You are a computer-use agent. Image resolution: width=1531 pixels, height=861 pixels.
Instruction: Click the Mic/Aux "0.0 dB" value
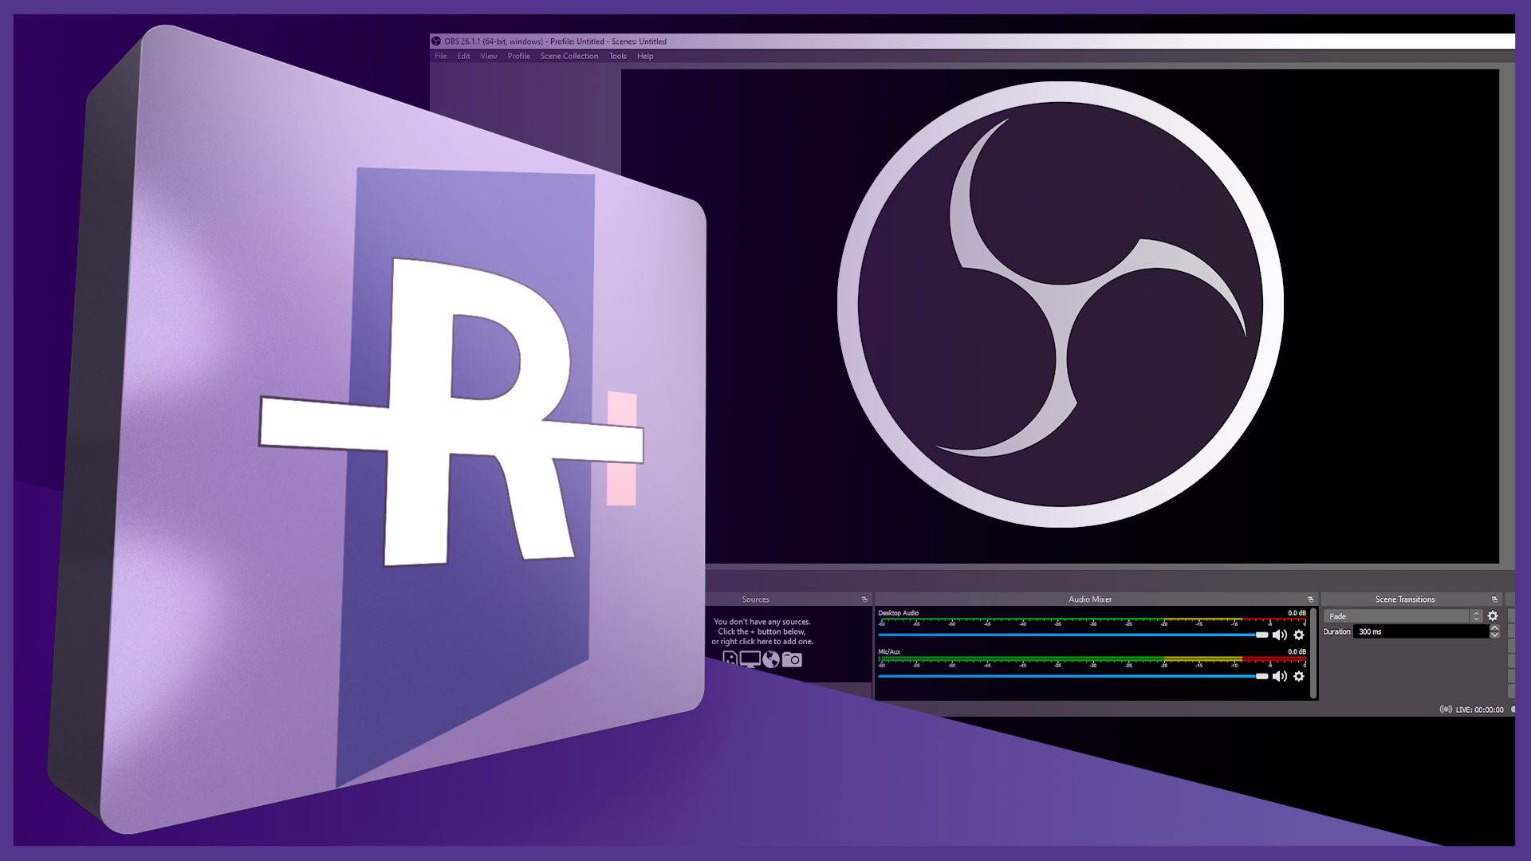[1297, 652]
